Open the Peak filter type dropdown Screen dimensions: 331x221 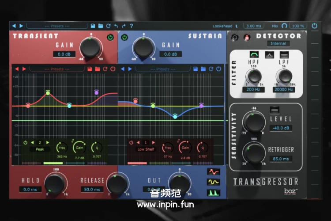pyautogui.click(x=40, y=149)
